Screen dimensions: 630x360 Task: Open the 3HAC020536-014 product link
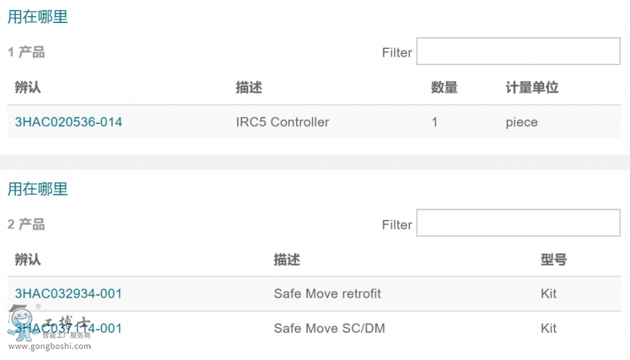click(69, 122)
